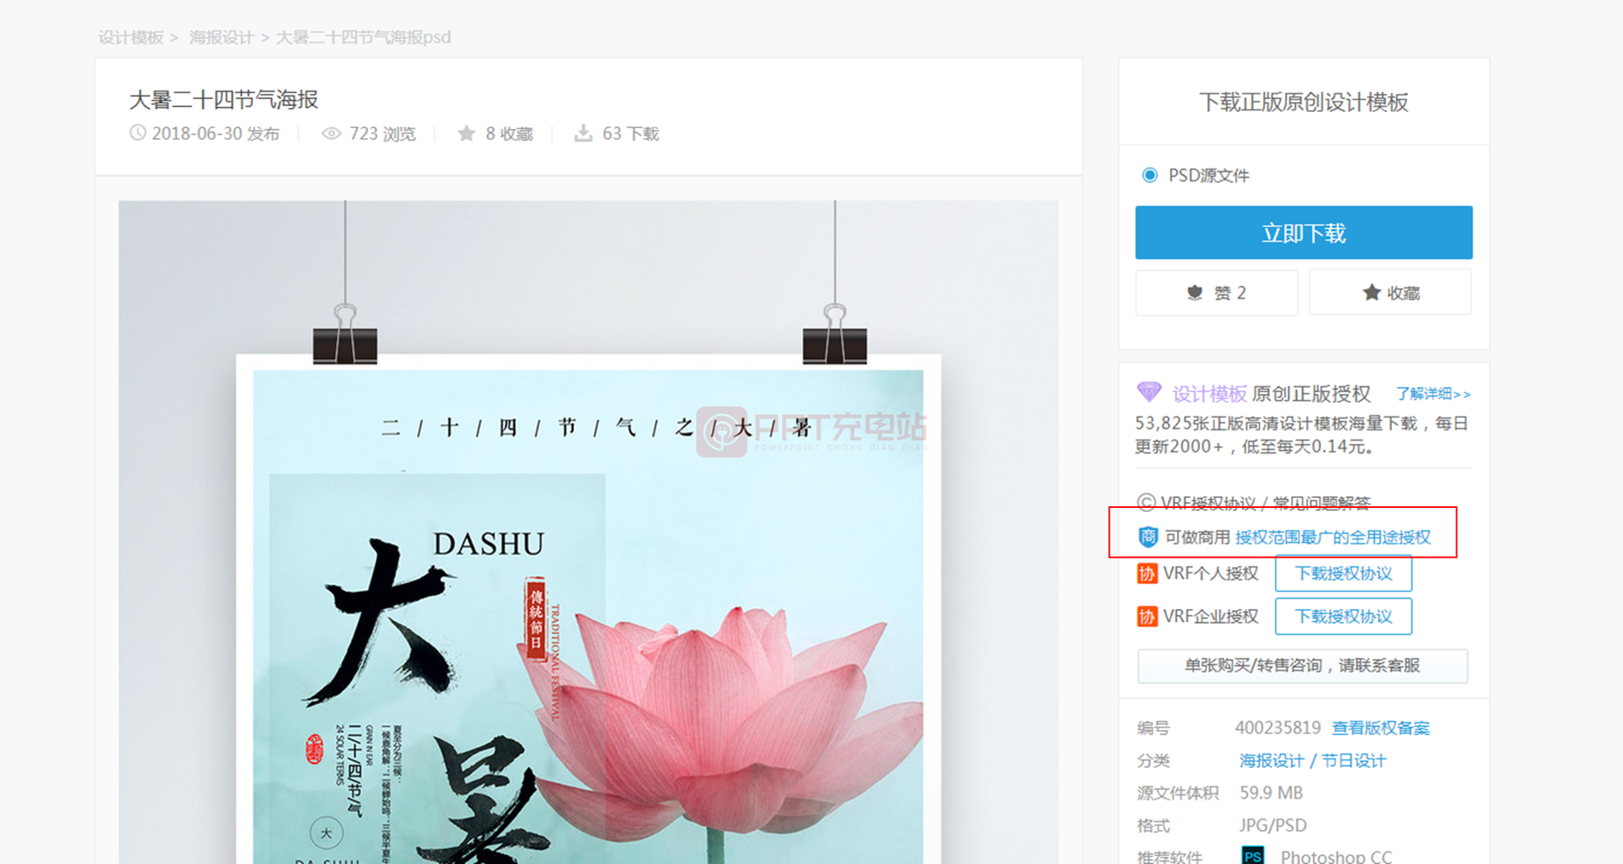This screenshot has height=864, width=1623.
Task: Open 查看版权备案 link
Action: pyautogui.click(x=1380, y=728)
